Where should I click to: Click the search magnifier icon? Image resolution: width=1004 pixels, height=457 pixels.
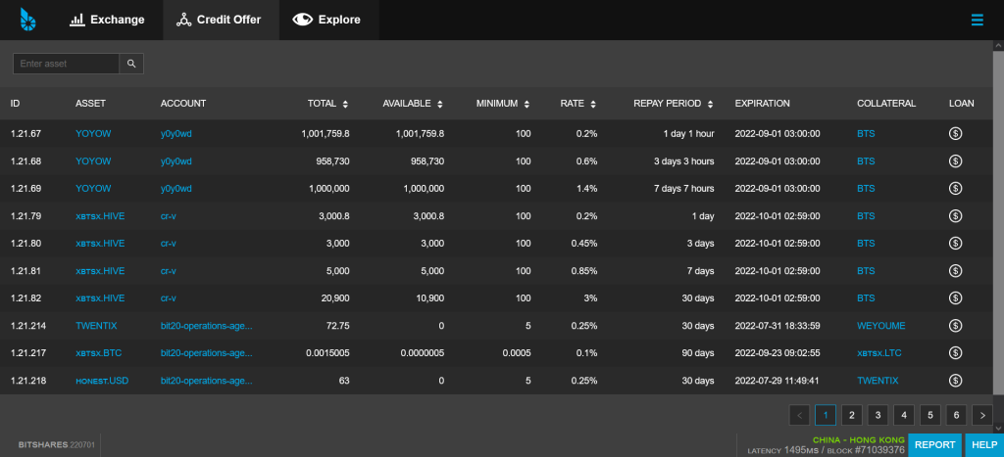coord(132,64)
